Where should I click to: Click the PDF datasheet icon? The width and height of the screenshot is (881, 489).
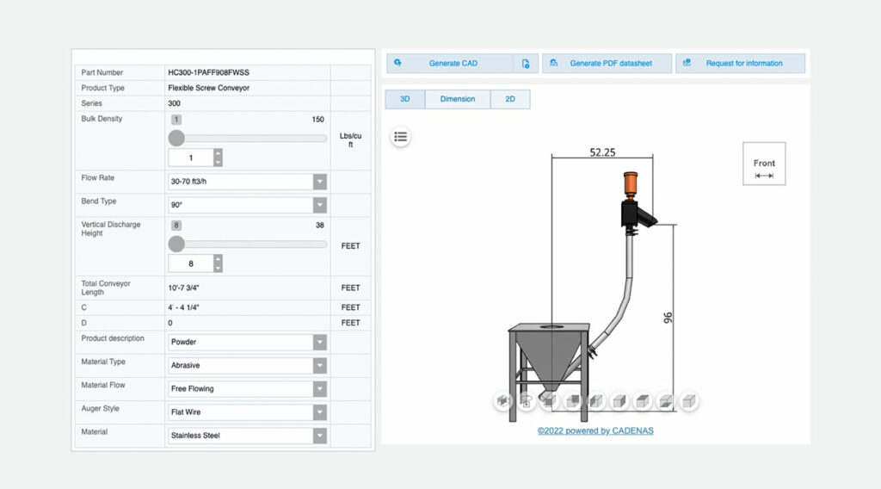tap(553, 63)
